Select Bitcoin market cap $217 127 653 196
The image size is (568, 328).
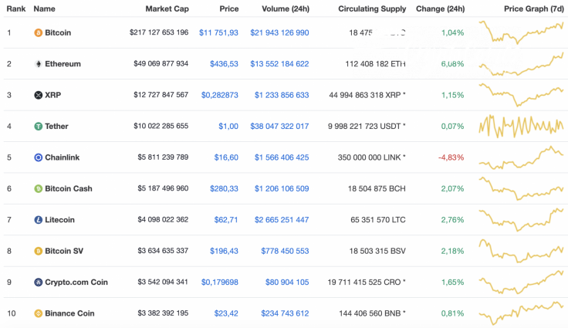159,32
